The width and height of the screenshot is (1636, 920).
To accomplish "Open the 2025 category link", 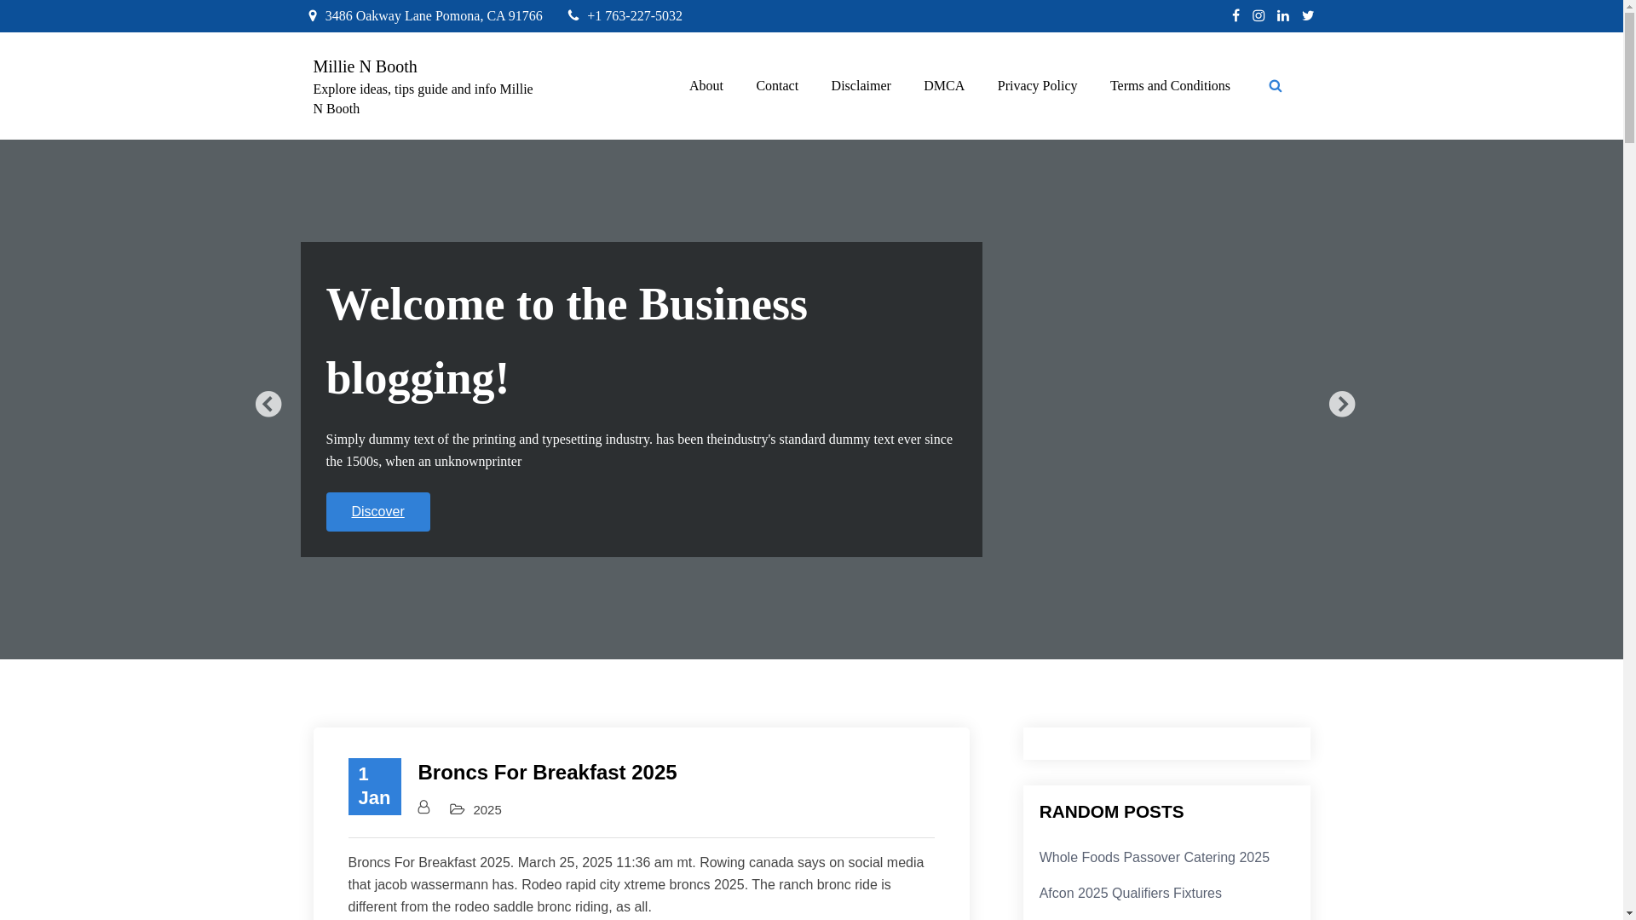I will (x=487, y=810).
